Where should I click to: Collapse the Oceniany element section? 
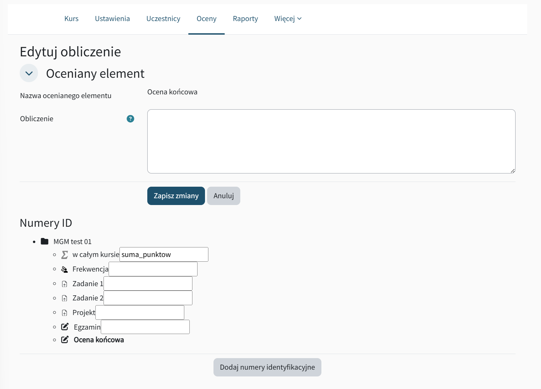point(29,73)
